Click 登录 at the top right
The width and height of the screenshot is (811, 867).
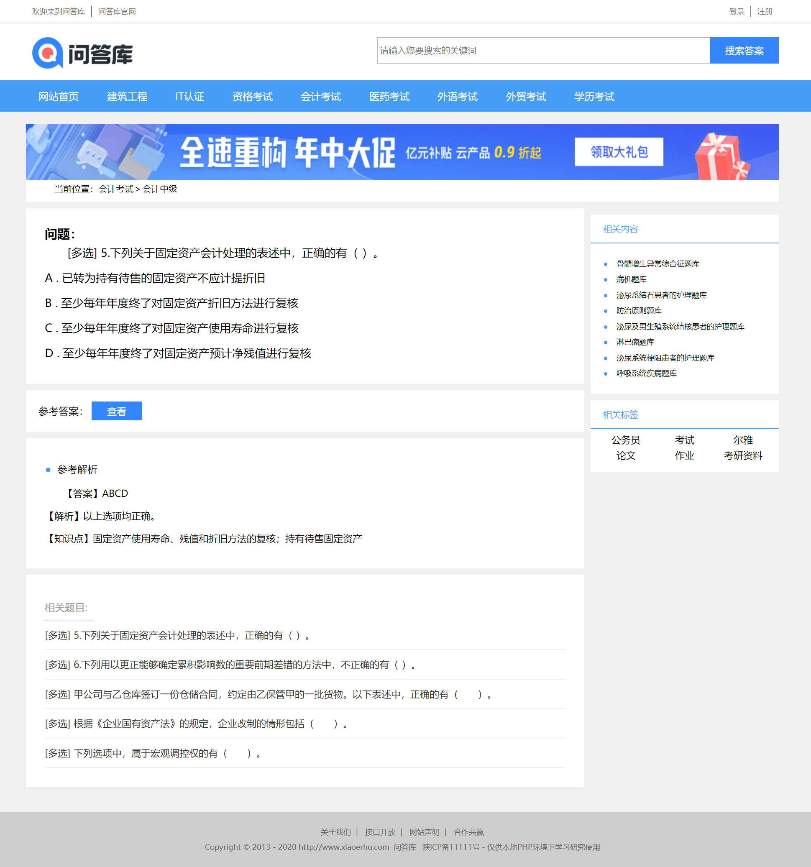(737, 11)
